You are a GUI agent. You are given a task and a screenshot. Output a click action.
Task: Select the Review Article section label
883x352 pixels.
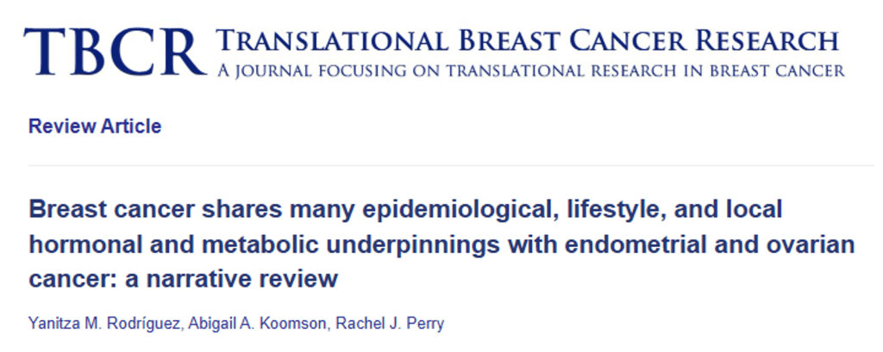95,127
